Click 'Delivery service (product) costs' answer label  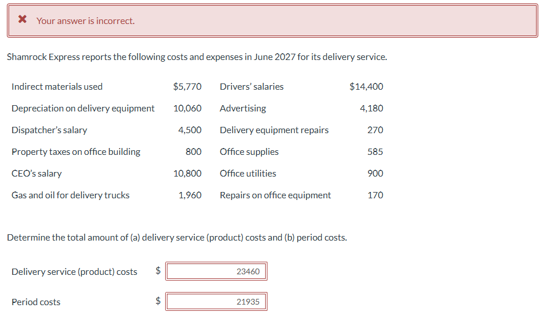(x=74, y=272)
